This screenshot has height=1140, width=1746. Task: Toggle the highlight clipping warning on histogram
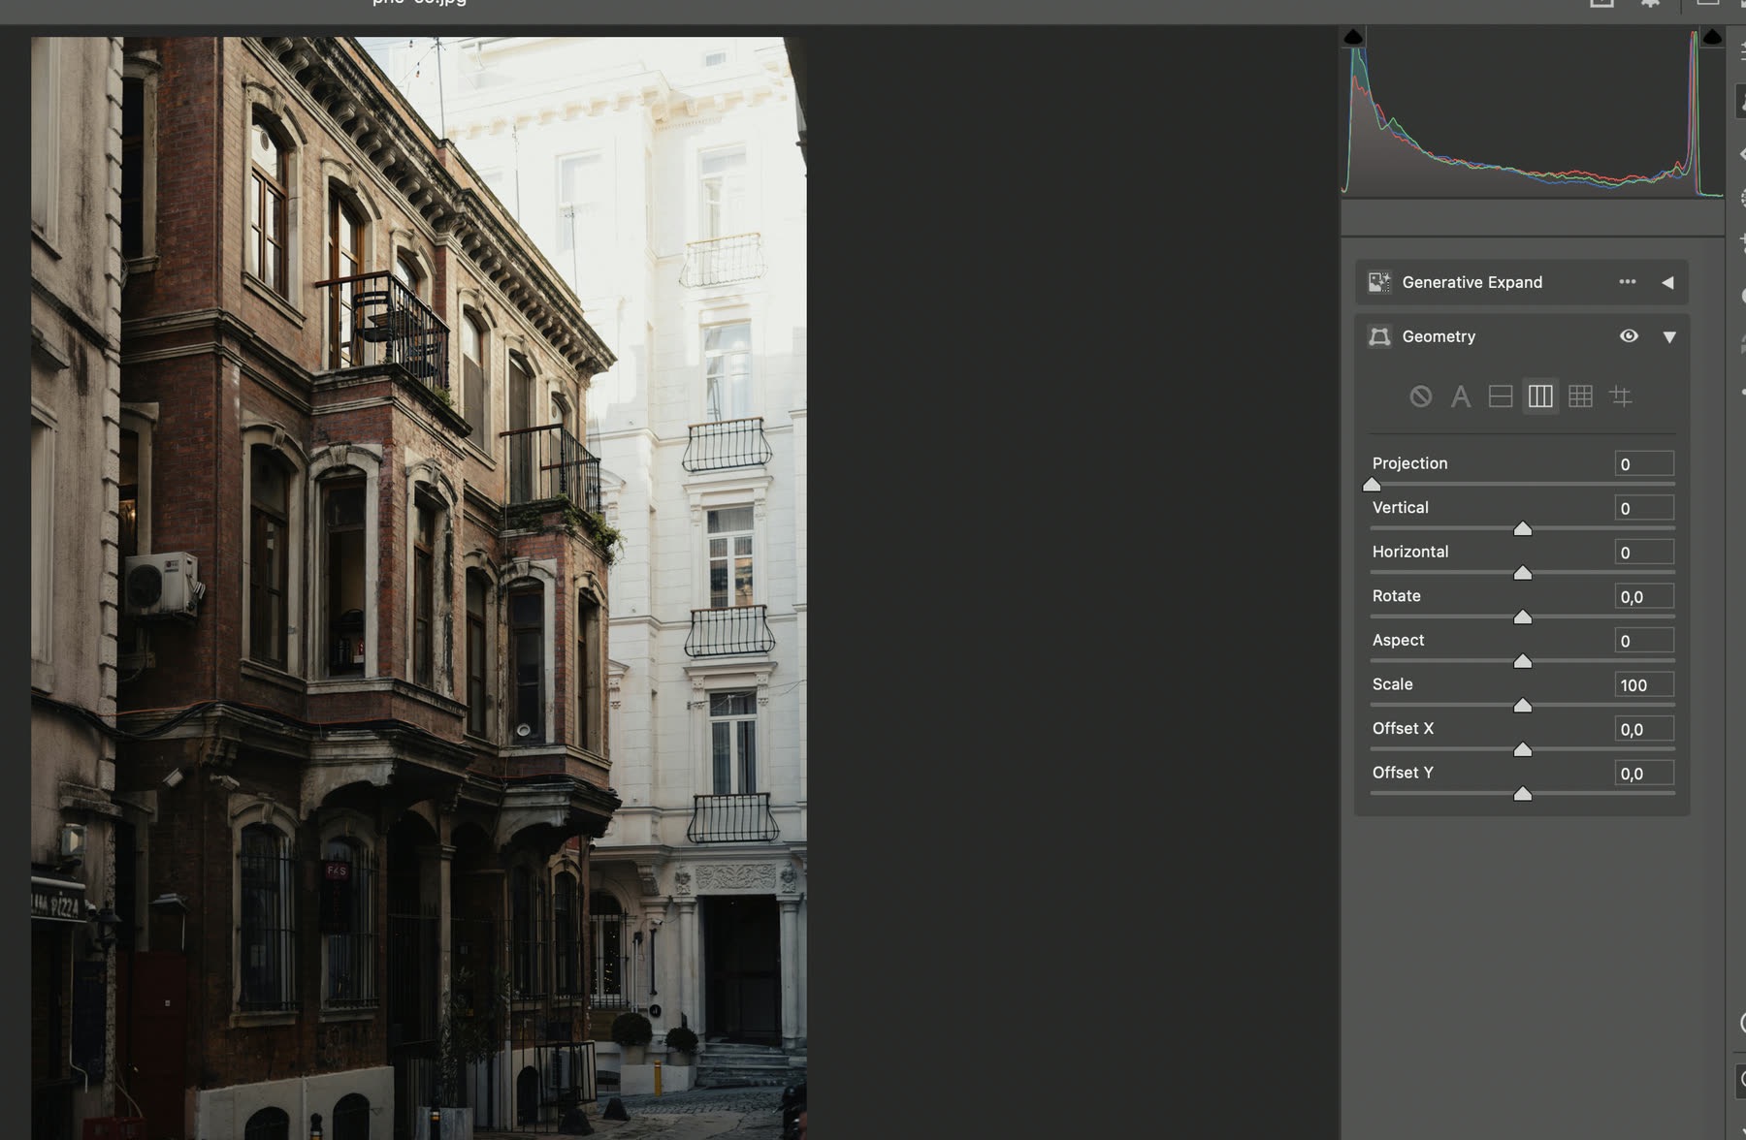(1712, 38)
